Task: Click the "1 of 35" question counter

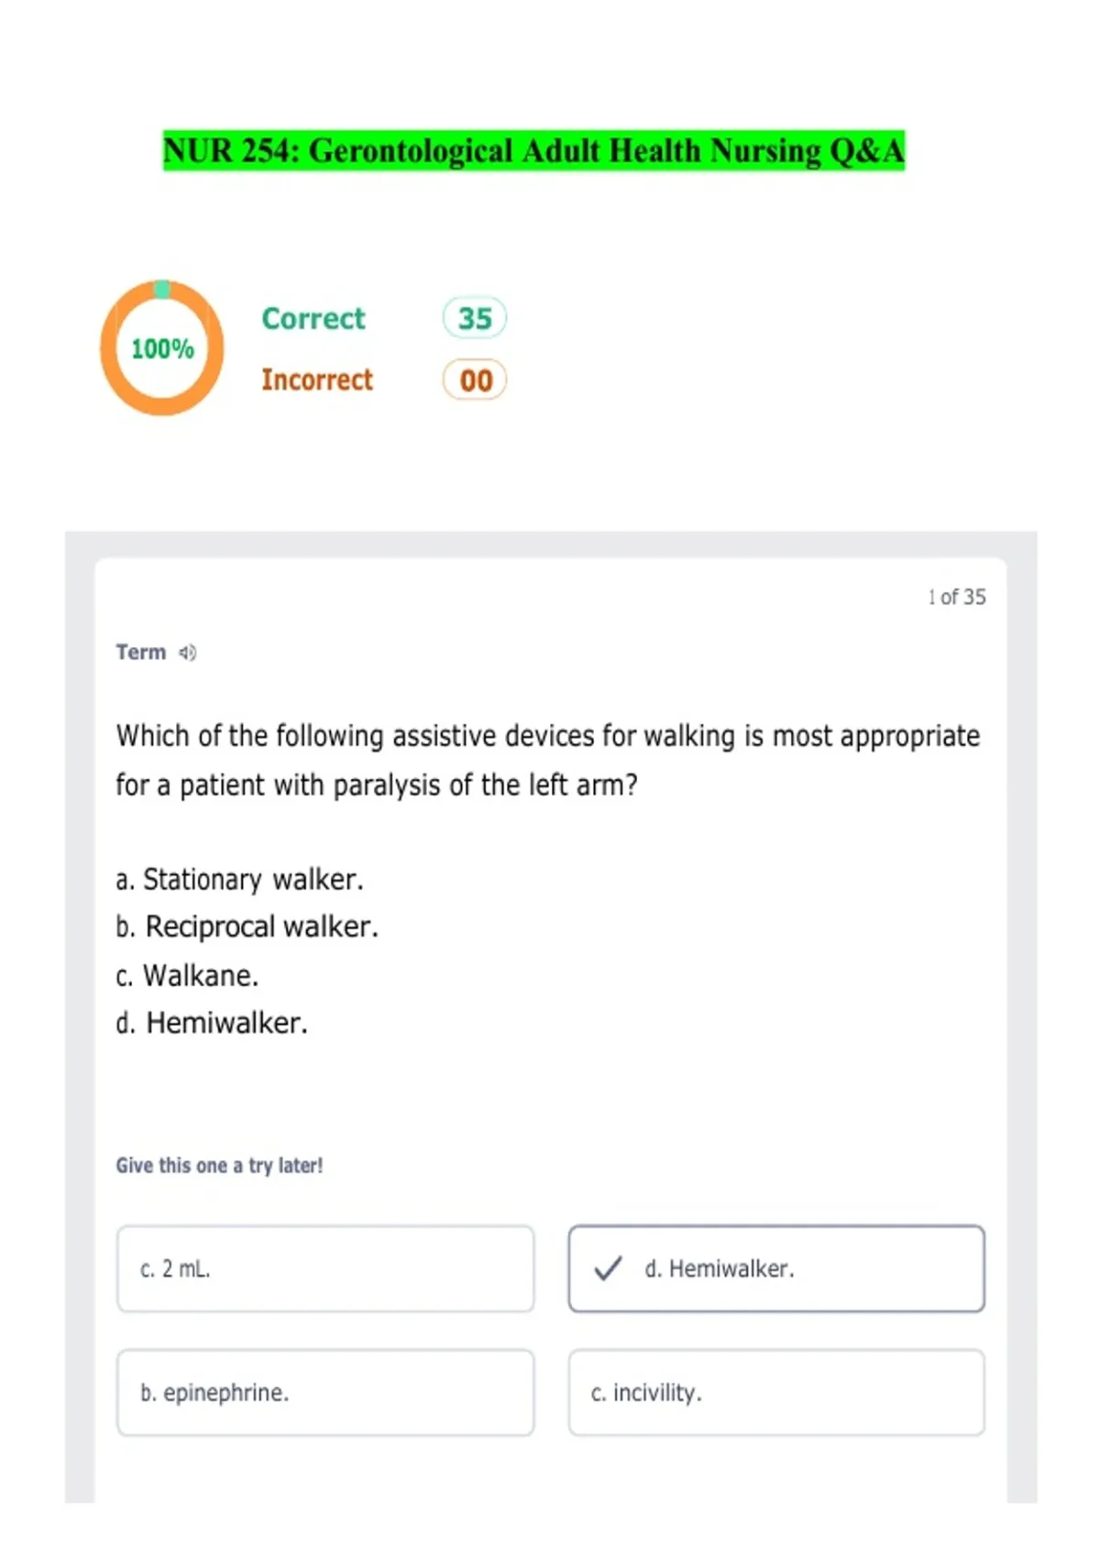Action: point(957,598)
